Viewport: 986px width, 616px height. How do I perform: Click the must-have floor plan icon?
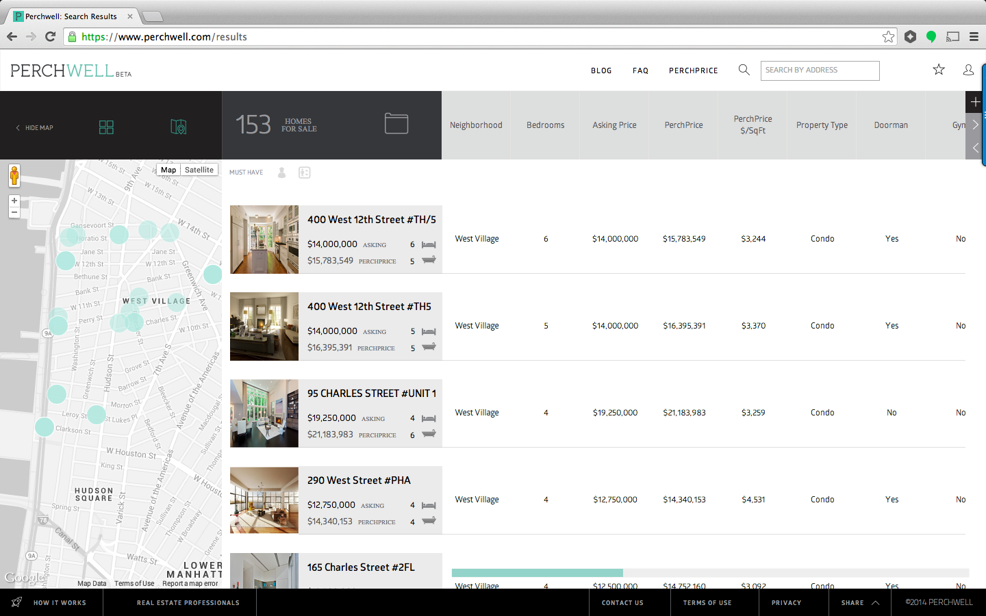tap(305, 172)
